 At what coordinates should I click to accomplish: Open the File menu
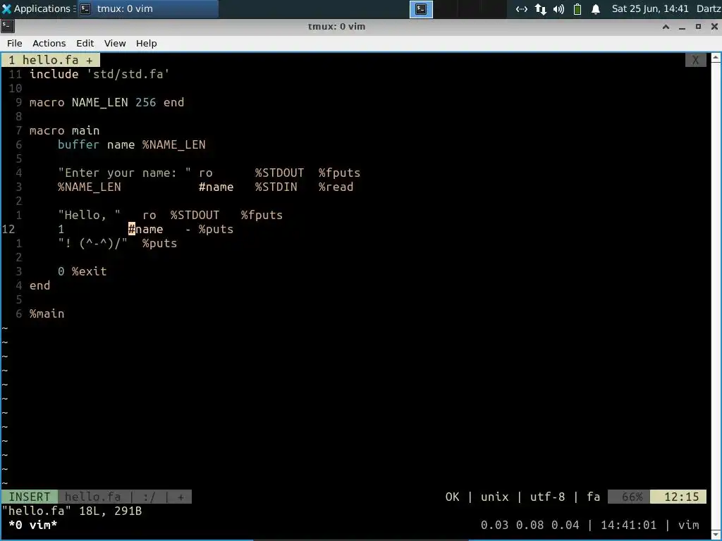[14, 43]
